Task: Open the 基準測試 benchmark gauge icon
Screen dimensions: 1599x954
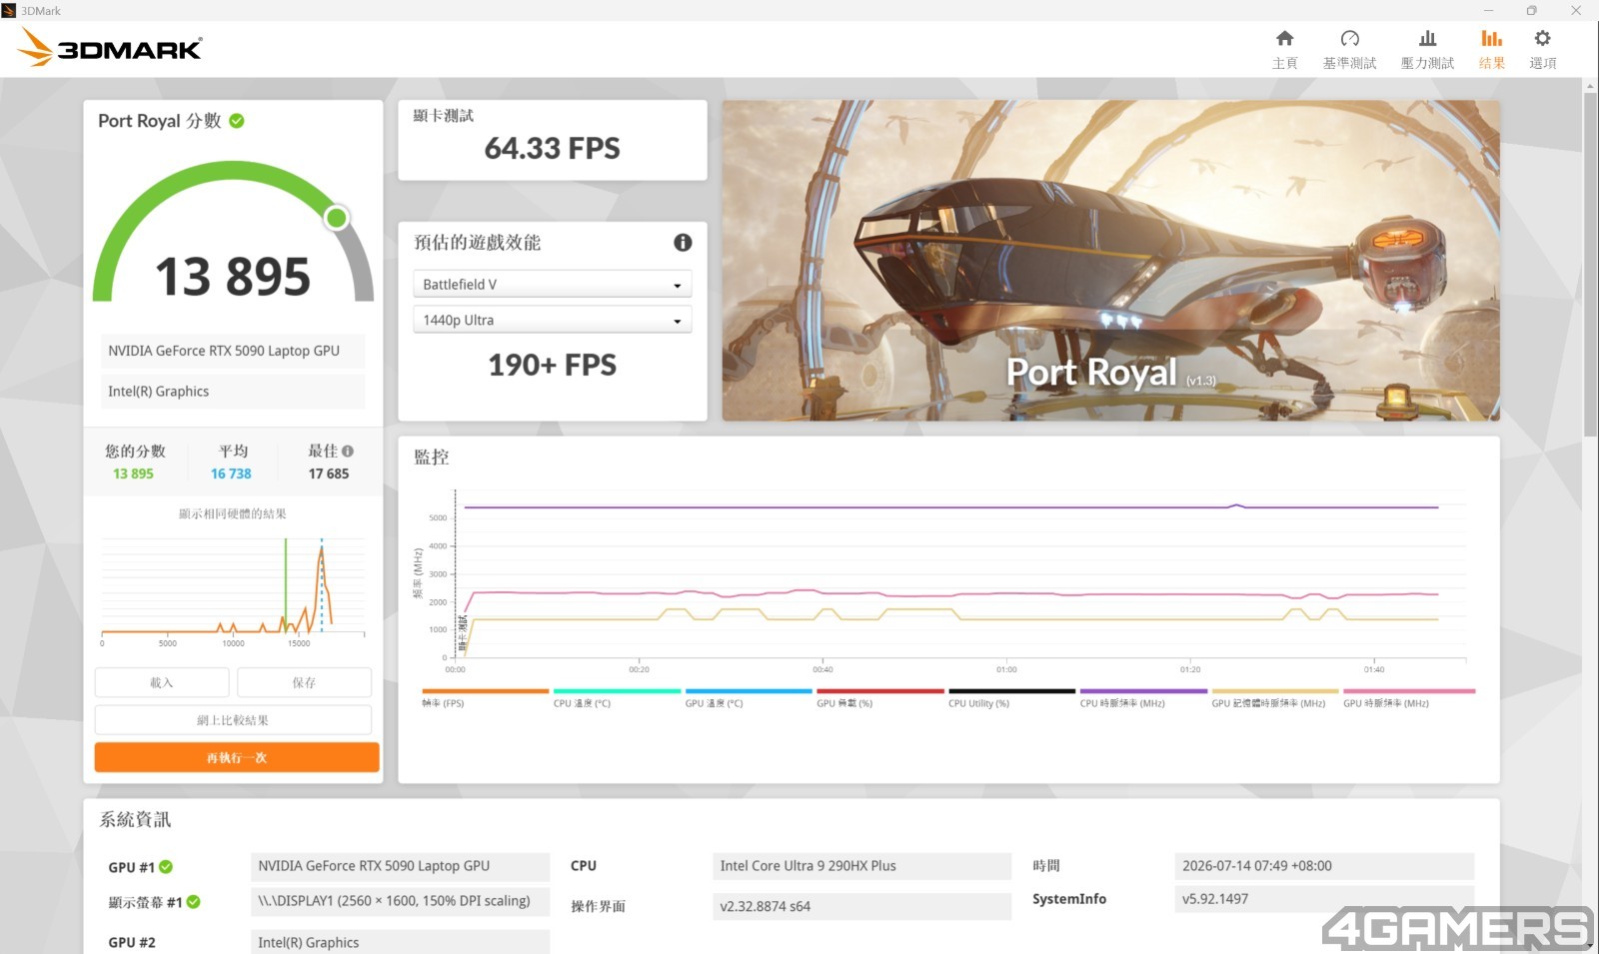Action: pos(1349,39)
